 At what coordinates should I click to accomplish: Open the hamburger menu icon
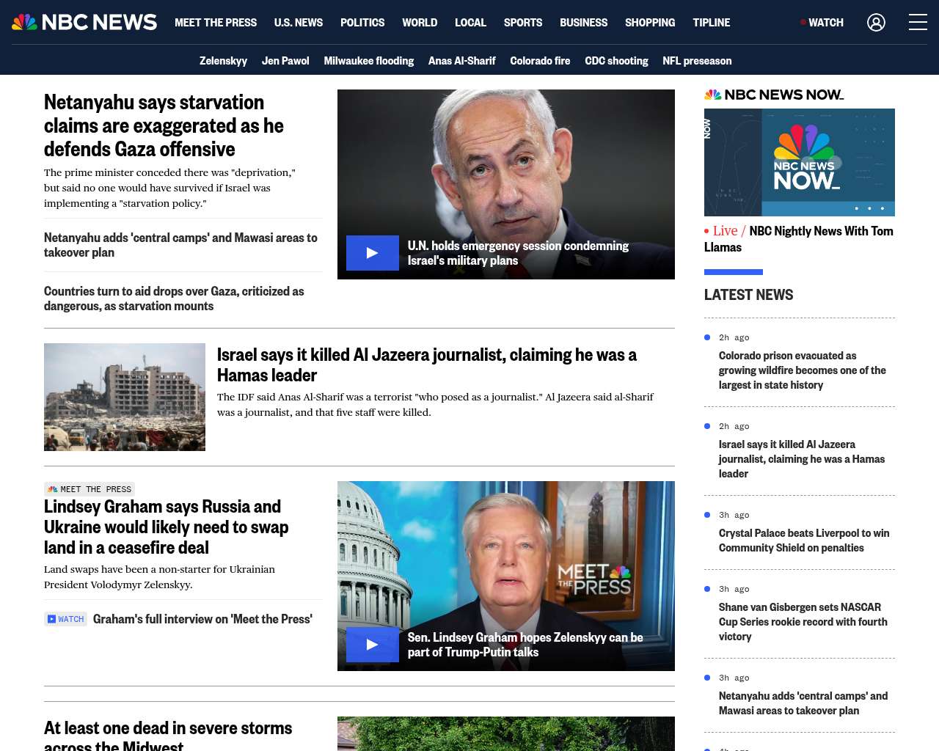tap(918, 22)
